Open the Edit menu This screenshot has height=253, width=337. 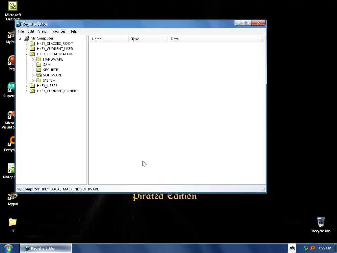tap(31, 31)
